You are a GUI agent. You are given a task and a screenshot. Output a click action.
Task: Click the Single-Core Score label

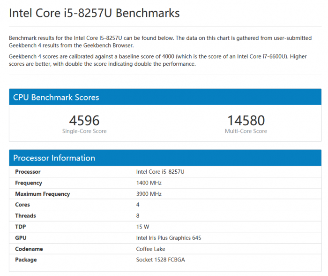[x=84, y=131]
